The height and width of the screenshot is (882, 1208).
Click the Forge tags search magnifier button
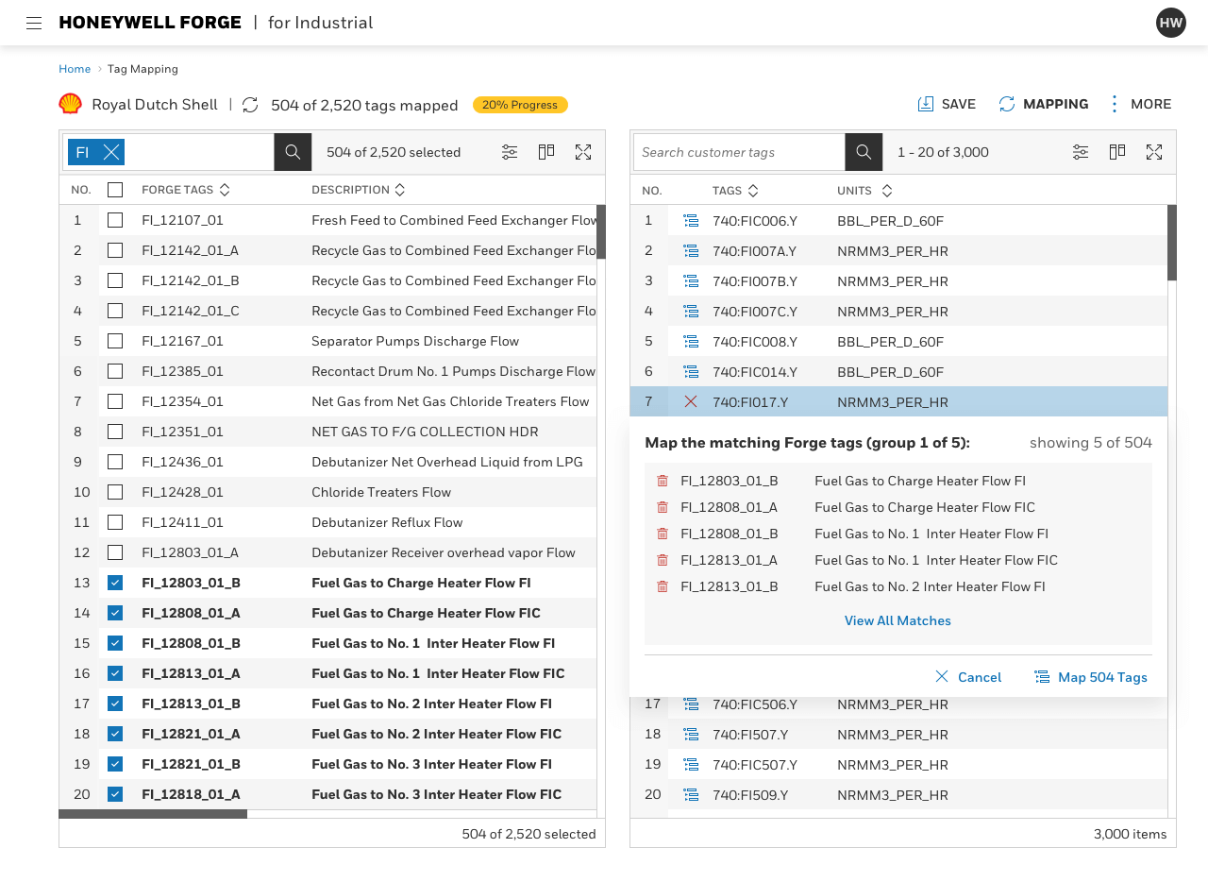click(293, 152)
